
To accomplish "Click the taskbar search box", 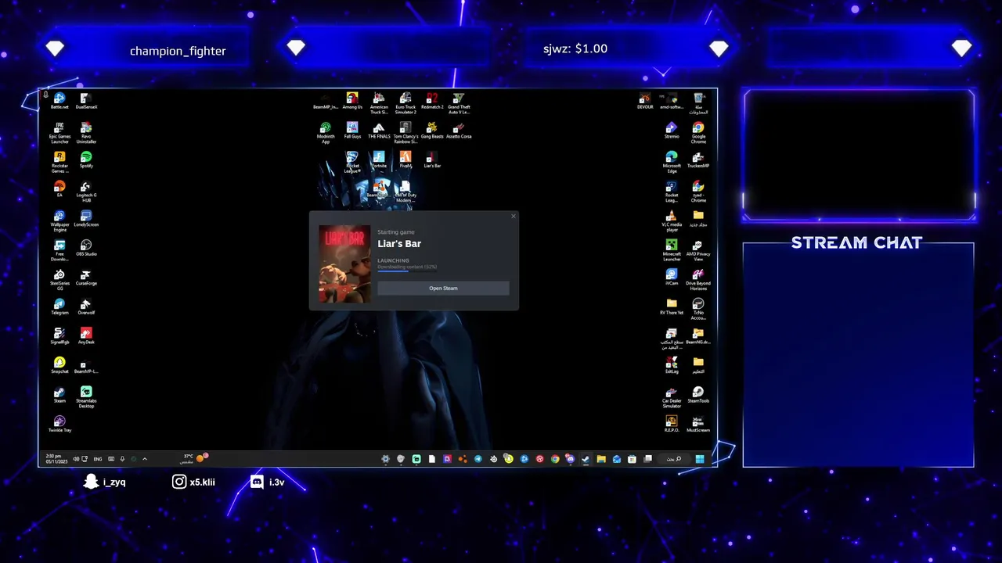I will tap(673, 459).
